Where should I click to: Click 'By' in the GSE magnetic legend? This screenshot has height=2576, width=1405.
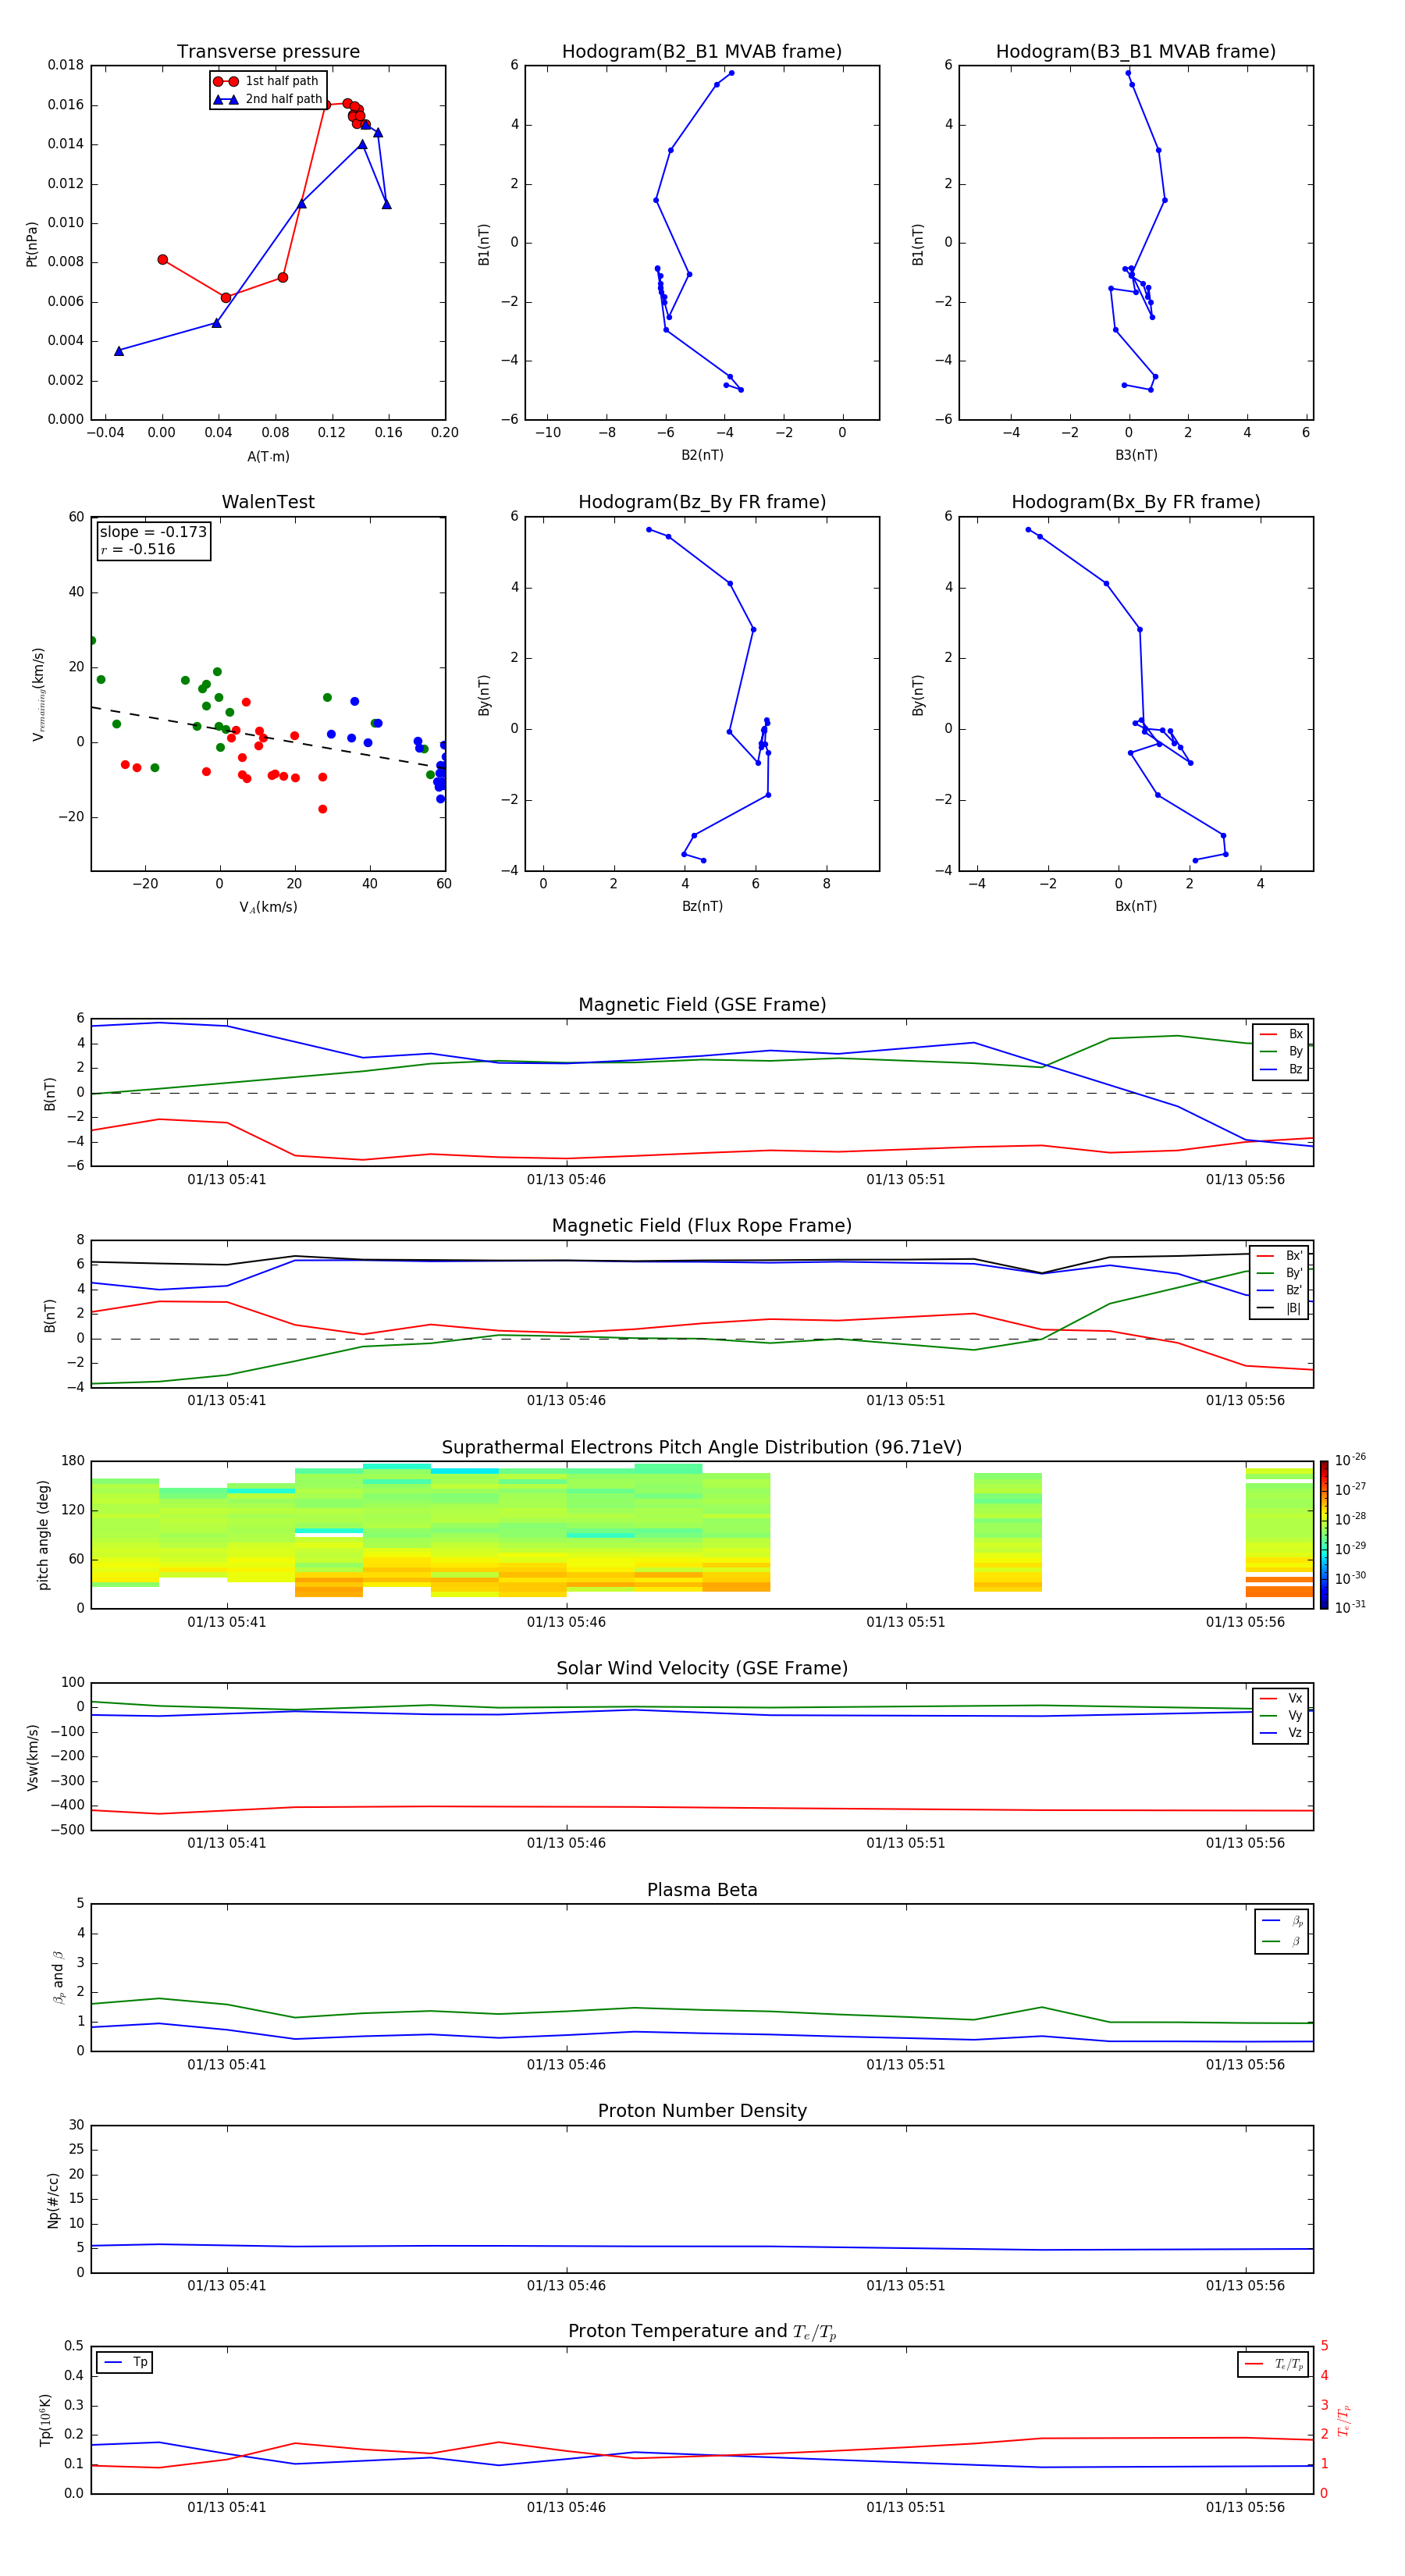click(1282, 1051)
